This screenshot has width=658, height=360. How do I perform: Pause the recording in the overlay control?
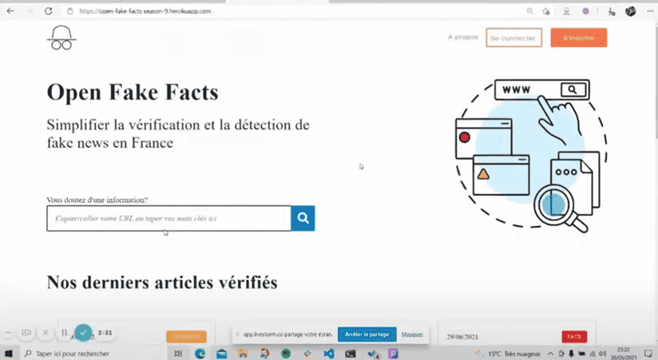65,332
